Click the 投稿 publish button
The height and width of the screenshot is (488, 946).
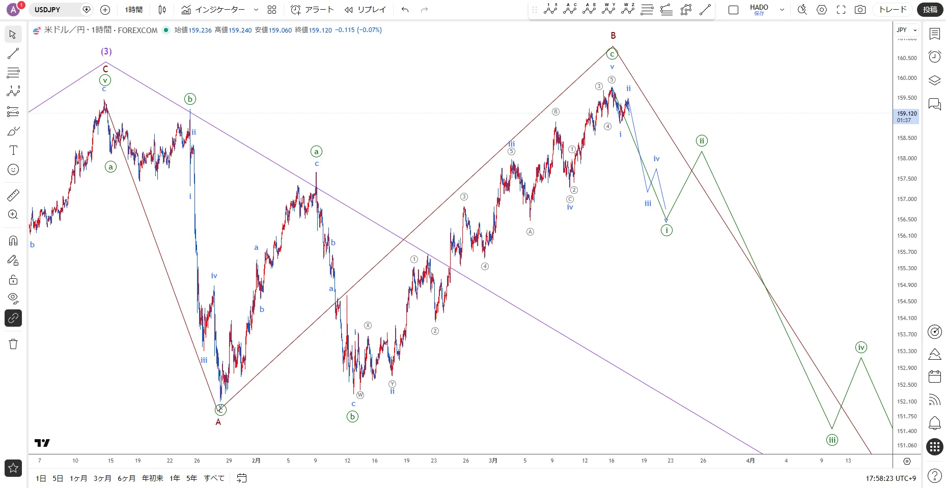[930, 10]
